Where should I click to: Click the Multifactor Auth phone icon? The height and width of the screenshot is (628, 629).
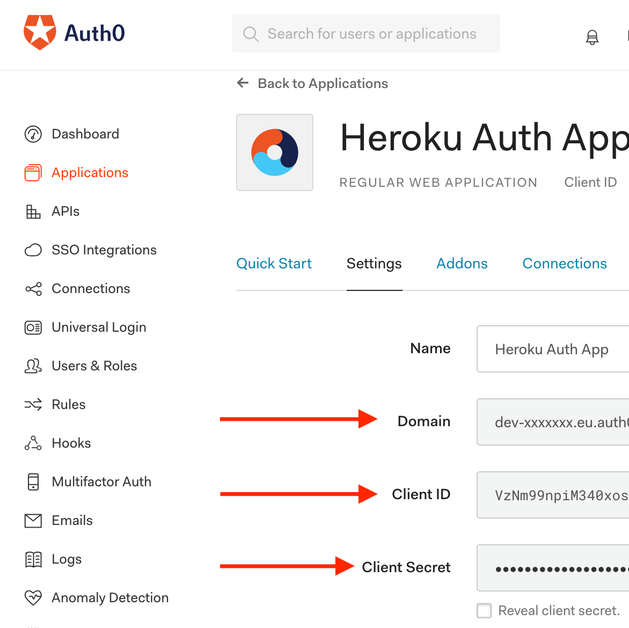(33, 481)
